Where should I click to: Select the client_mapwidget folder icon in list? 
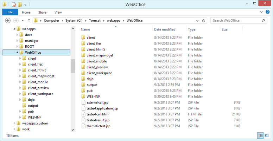pos(83,55)
